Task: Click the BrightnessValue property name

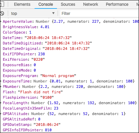Action: (x=20, y=27)
